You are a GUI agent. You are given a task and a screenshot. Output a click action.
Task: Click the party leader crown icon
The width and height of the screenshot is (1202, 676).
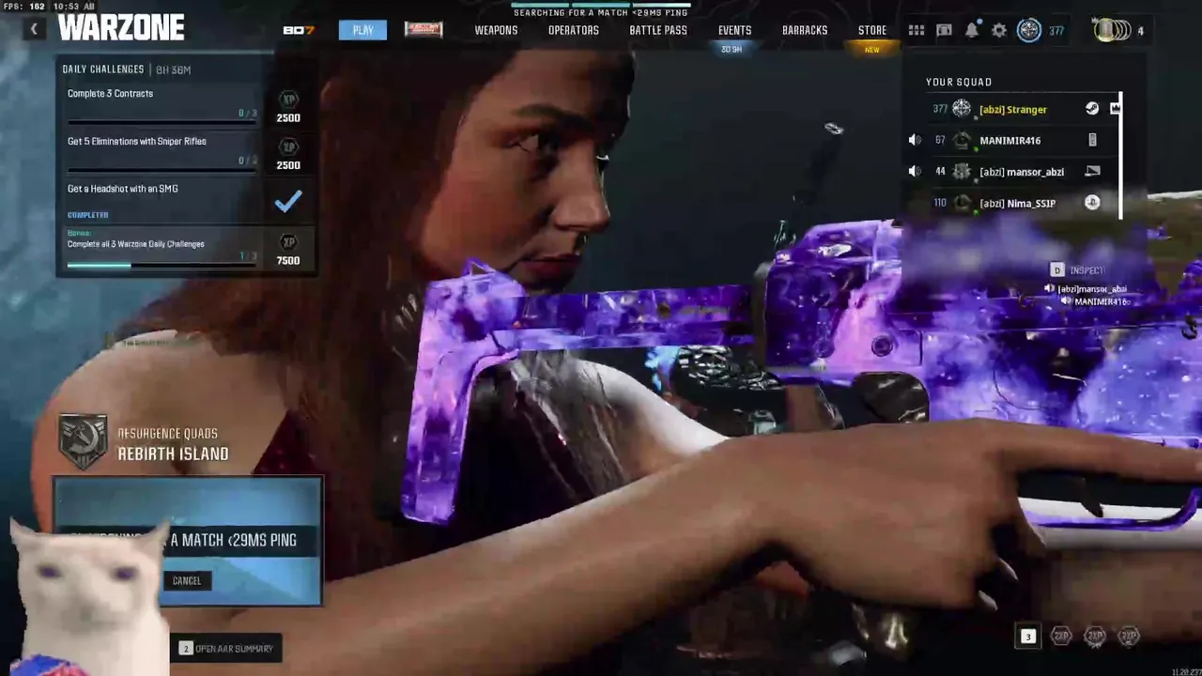point(1115,109)
